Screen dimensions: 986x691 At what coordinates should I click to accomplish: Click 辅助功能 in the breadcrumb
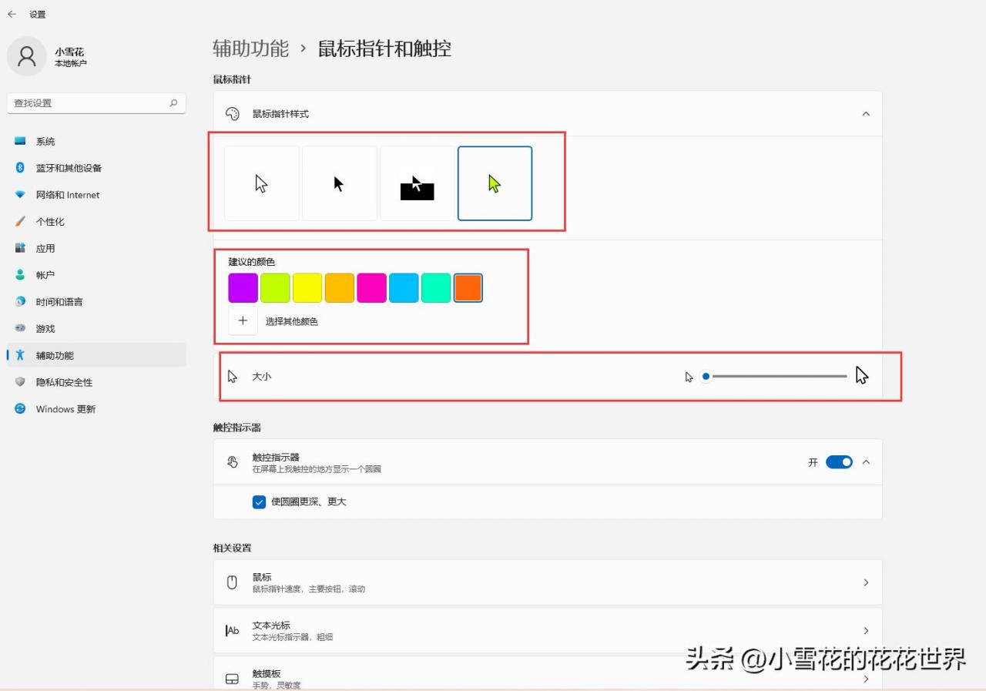(250, 49)
